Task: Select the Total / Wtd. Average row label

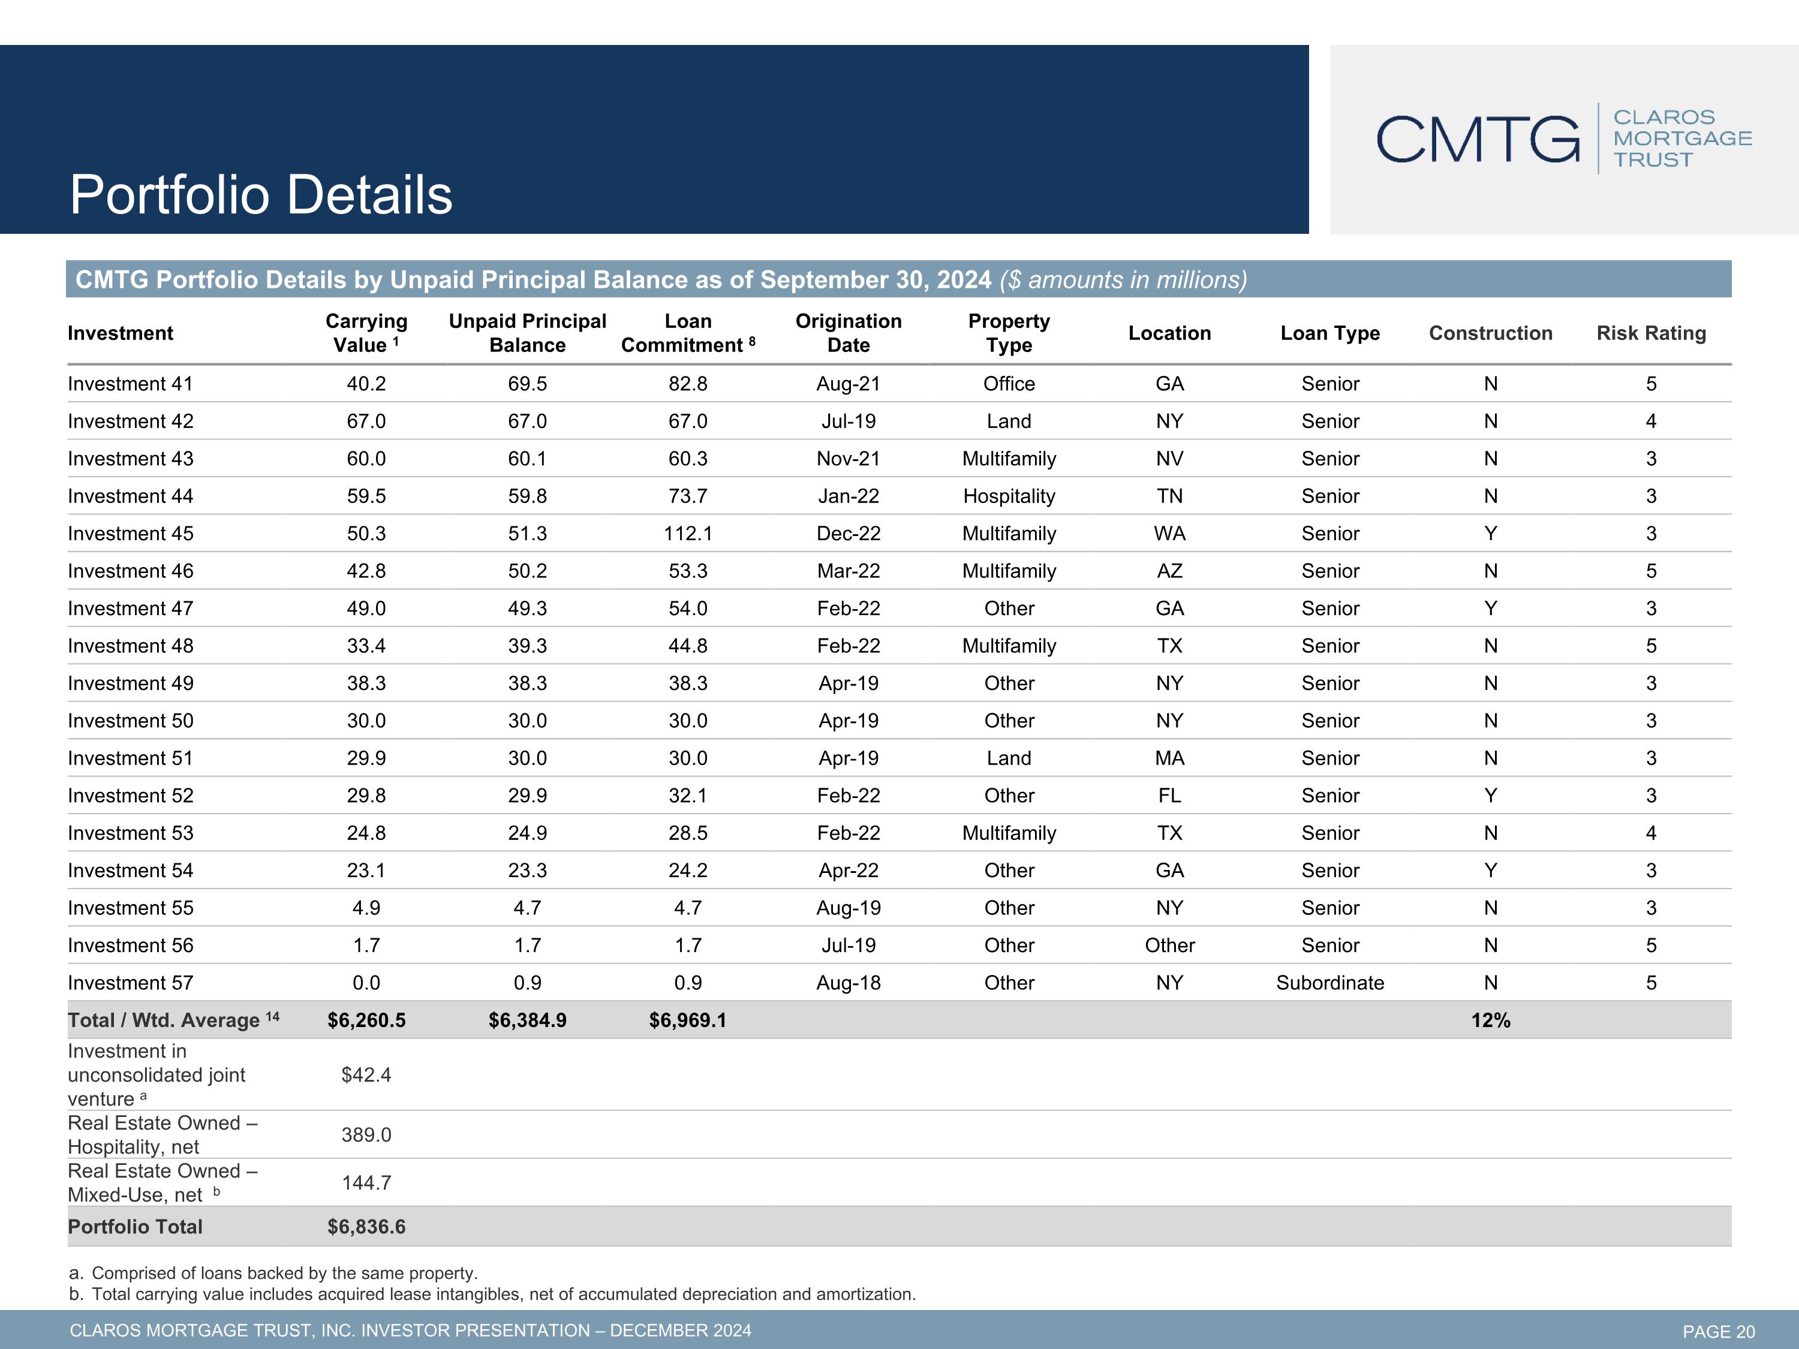Action: coord(173,1020)
